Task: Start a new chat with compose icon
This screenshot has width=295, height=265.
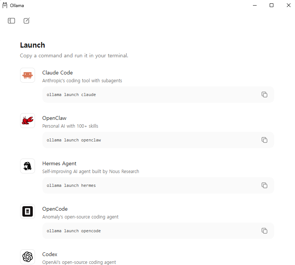Action: point(26,20)
